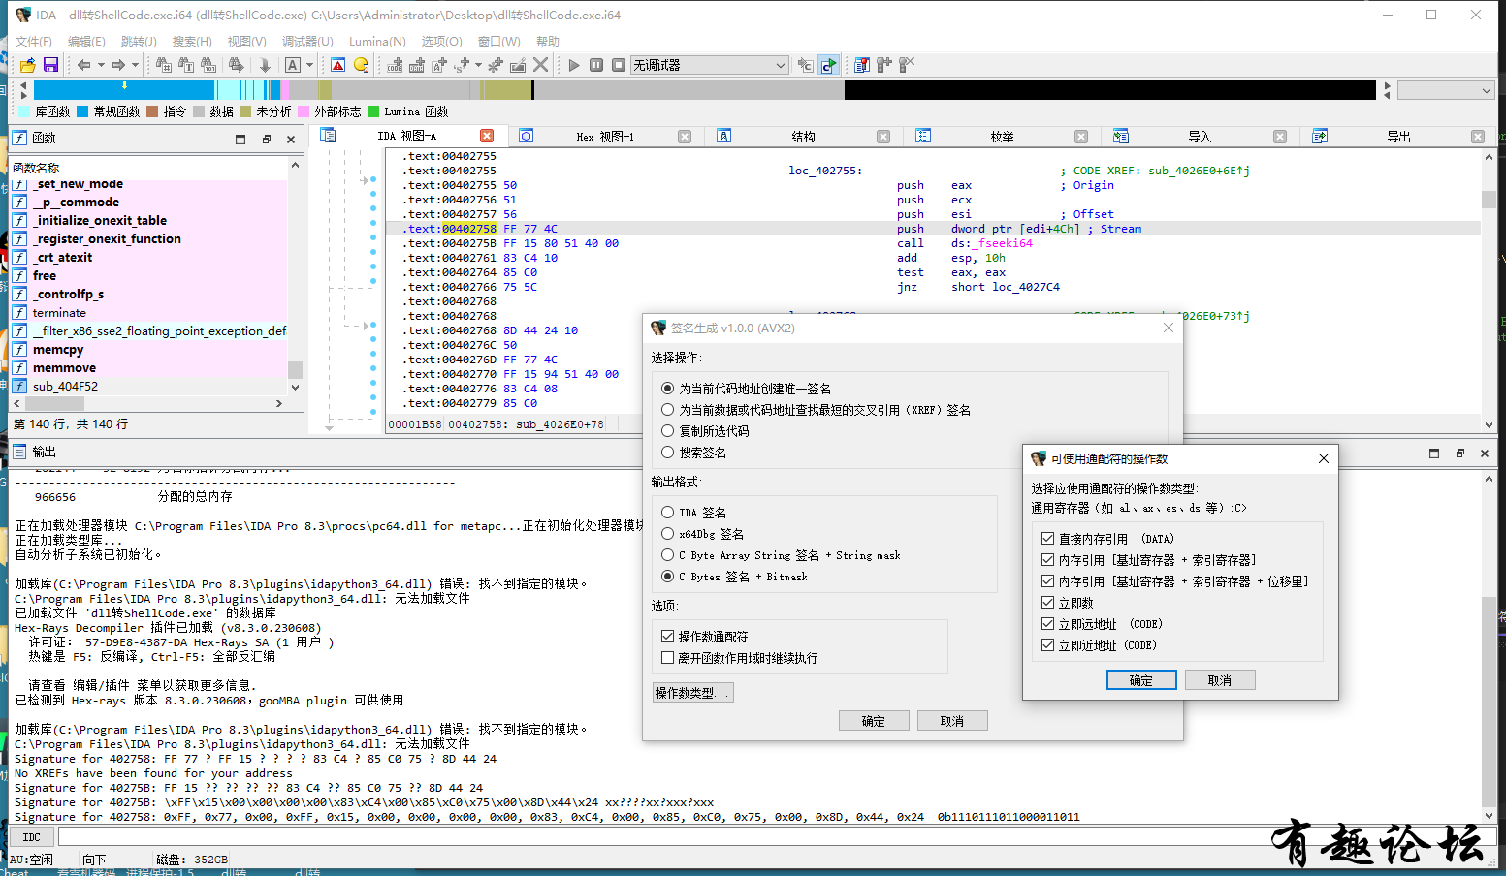Viewport: 1506px width, 876px height.
Task: Click the binoculars text search icon
Action: 186,65
